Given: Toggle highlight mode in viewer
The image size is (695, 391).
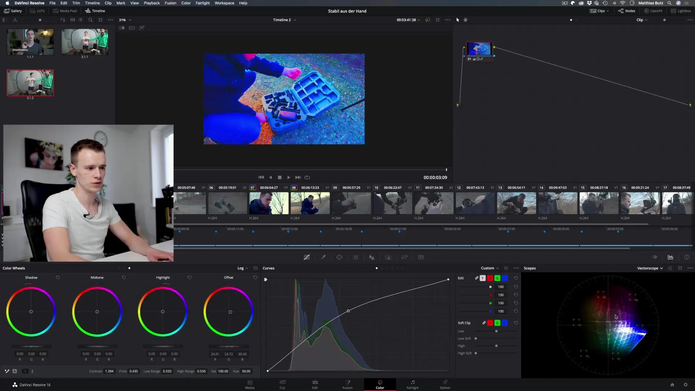Looking at the screenshot, I should [x=142, y=28].
